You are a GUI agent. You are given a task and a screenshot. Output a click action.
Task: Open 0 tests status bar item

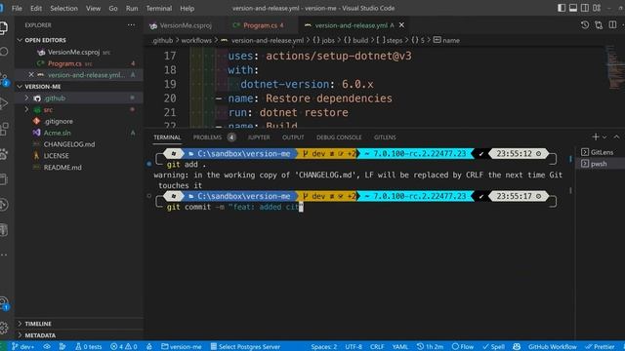[x=88, y=347]
